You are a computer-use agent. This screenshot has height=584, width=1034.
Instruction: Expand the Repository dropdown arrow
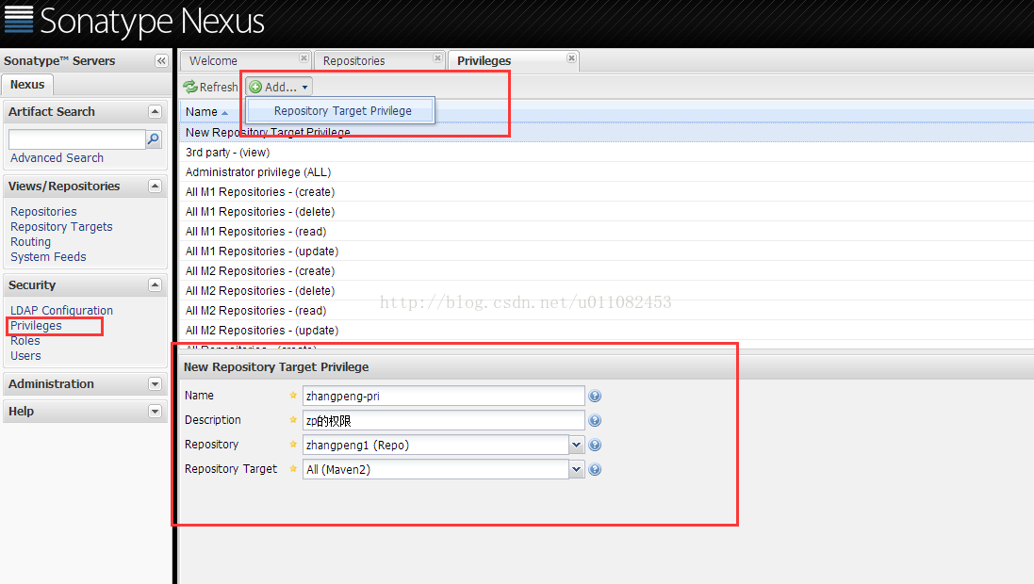pyautogui.click(x=576, y=445)
